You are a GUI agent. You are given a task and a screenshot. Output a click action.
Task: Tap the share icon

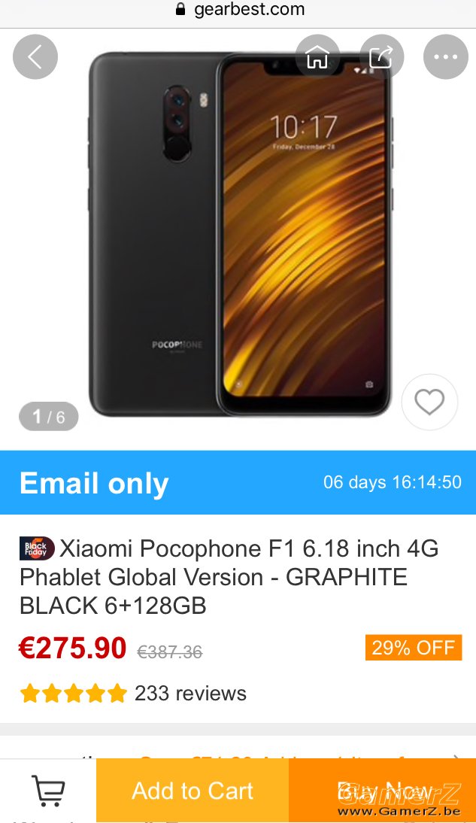(381, 56)
